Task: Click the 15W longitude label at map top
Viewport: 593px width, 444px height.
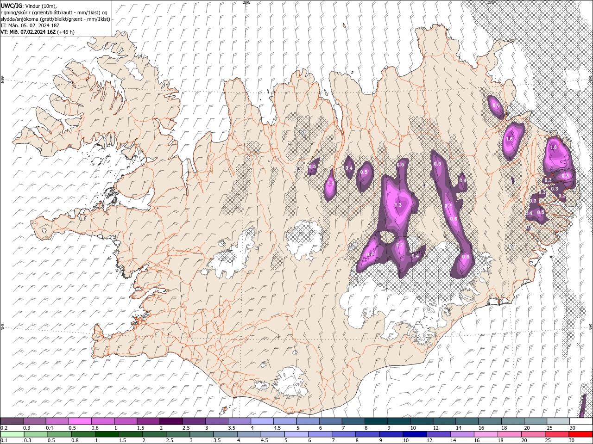Action: [491, 2]
